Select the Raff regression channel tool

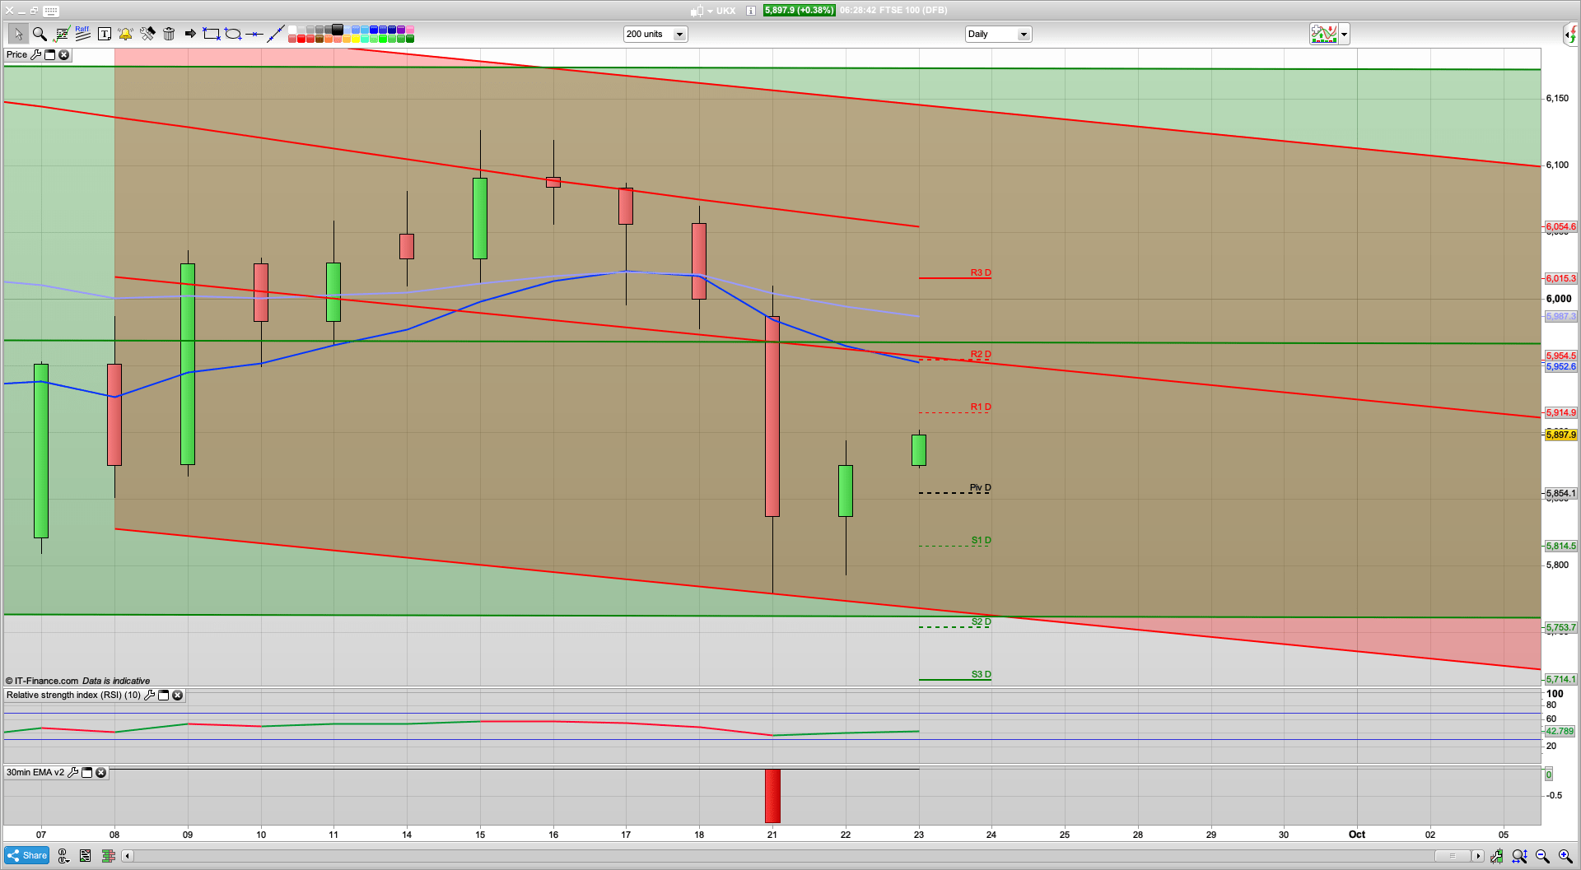82,34
